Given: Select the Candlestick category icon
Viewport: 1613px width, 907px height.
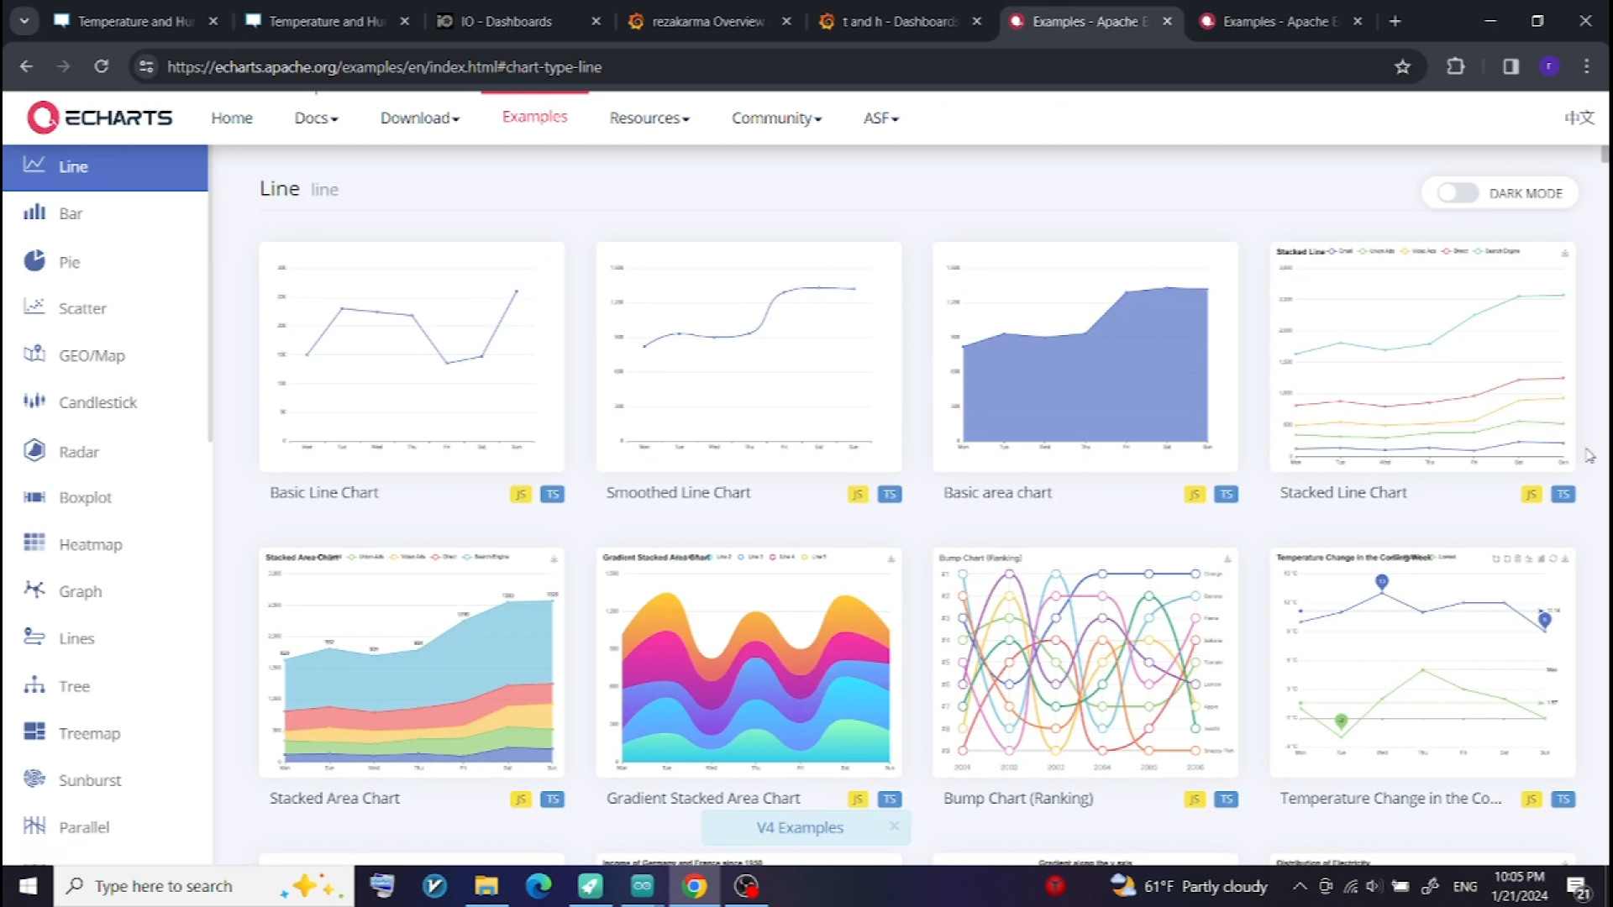Looking at the screenshot, I should coord(34,401).
